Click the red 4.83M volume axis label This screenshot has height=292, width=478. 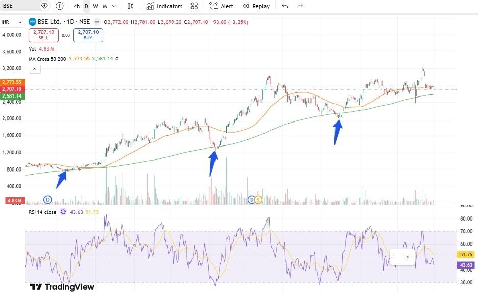pos(15,200)
